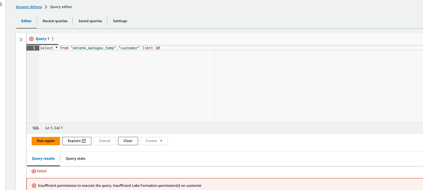Open the Create dropdown

(154, 141)
